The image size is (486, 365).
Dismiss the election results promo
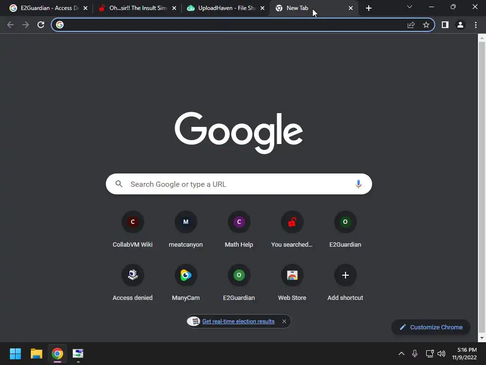pos(284,321)
